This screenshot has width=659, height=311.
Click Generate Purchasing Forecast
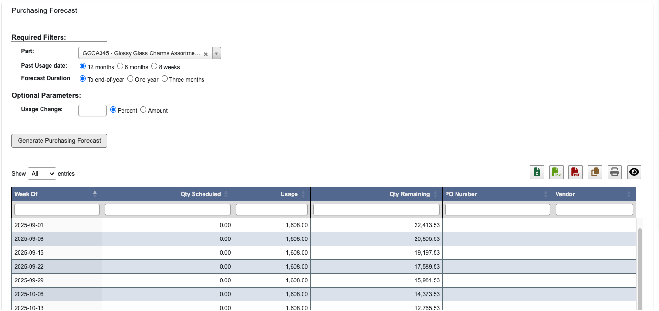59,140
